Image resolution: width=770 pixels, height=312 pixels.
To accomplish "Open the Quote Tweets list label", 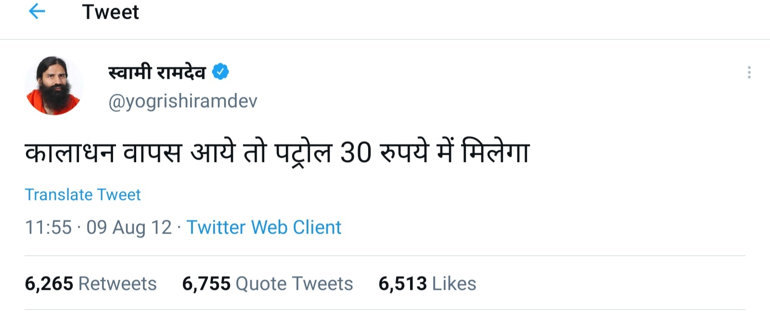I will tap(294, 284).
